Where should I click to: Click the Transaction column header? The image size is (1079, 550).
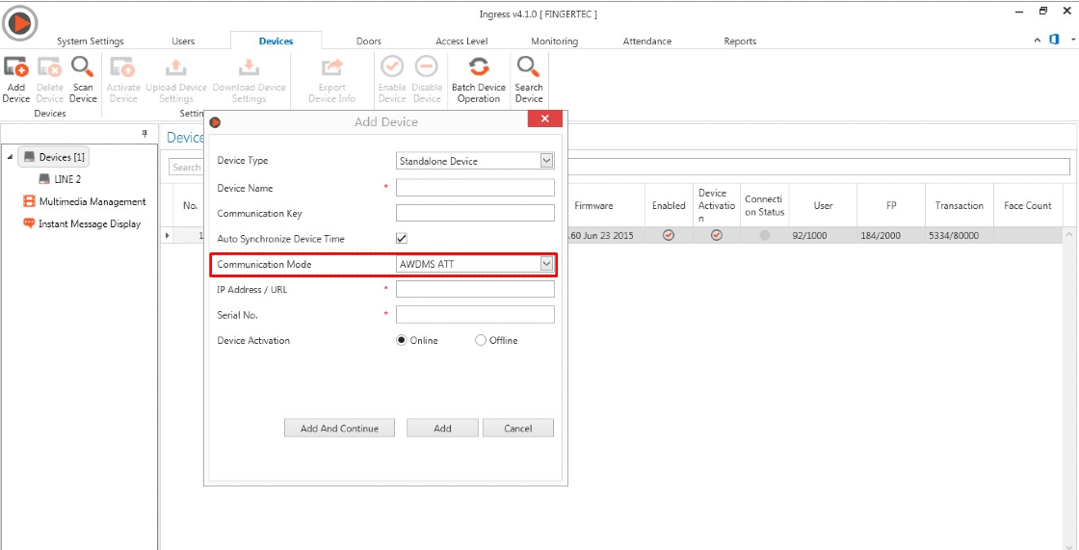click(x=960, y=205)
